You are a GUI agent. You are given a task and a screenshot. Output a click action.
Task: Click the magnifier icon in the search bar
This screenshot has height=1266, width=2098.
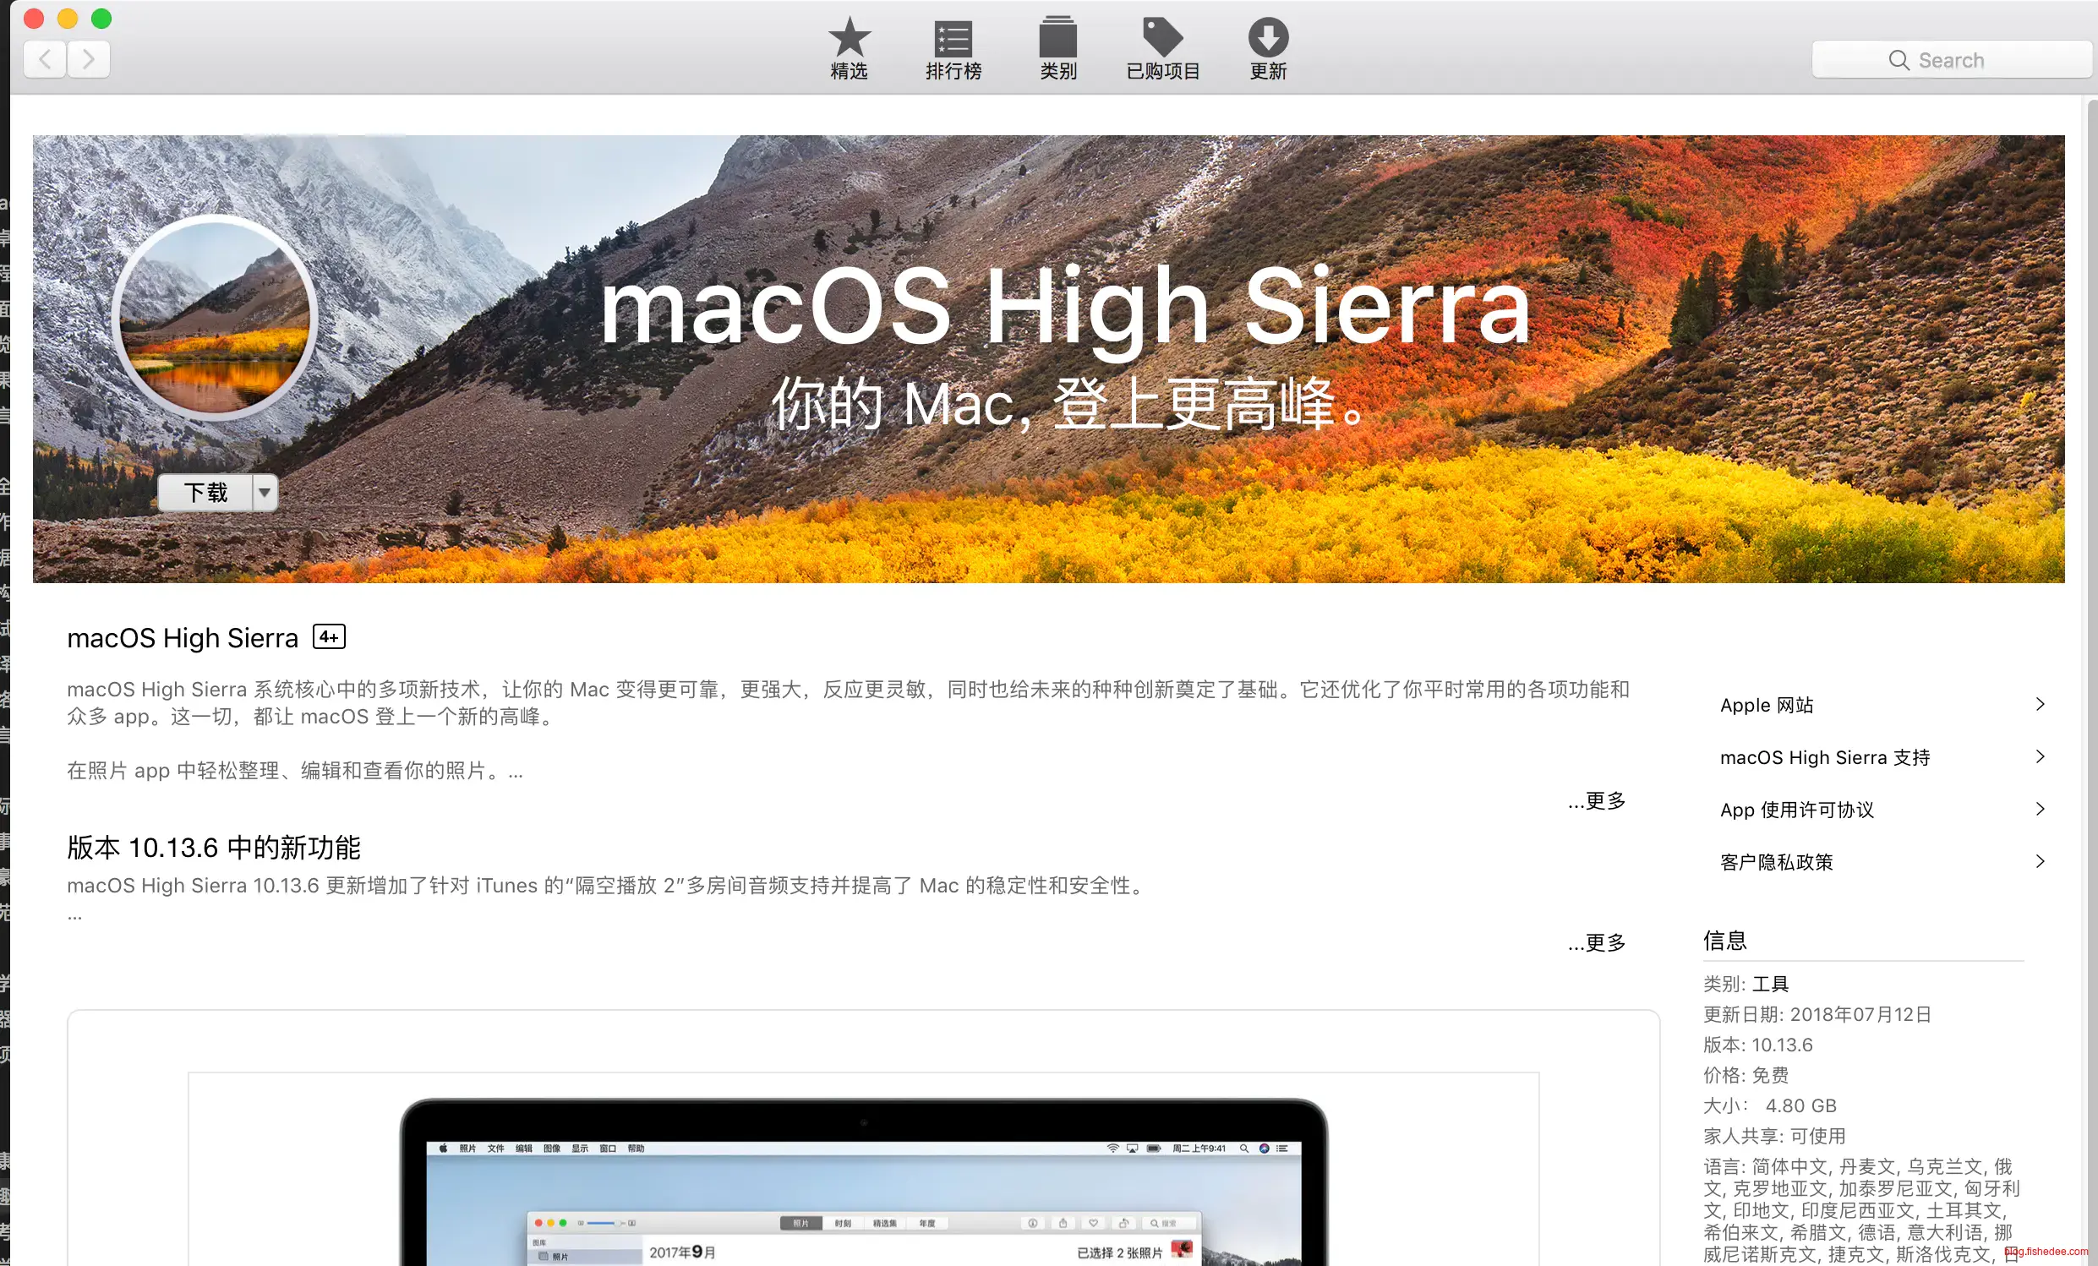click(x=1899, y=60)
